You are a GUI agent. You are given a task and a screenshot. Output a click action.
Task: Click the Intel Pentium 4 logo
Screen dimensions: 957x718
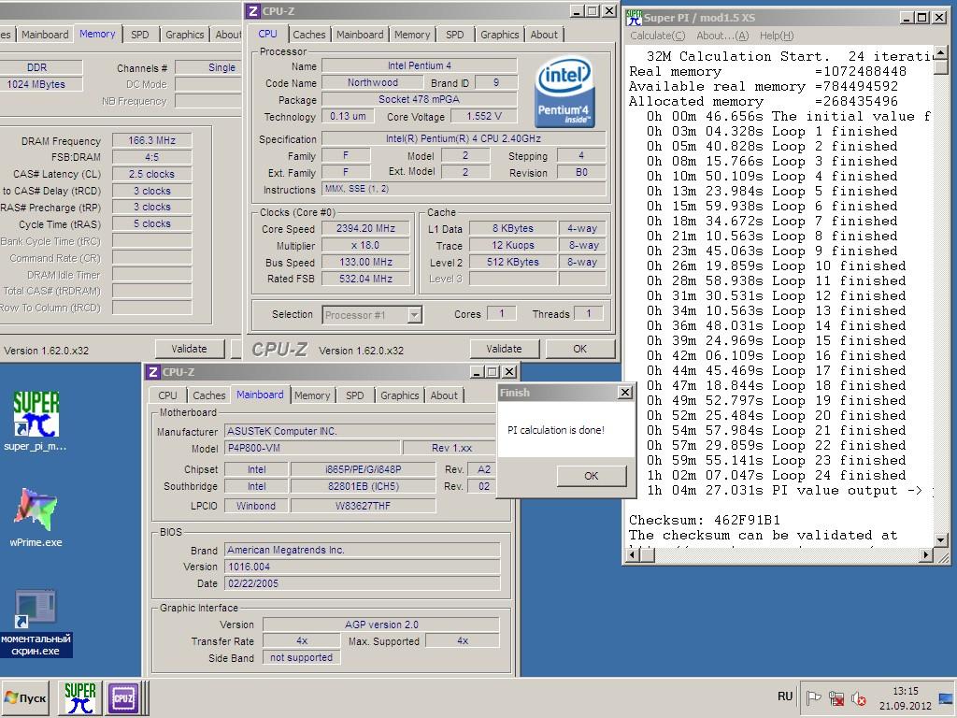(x=564, y=92)
